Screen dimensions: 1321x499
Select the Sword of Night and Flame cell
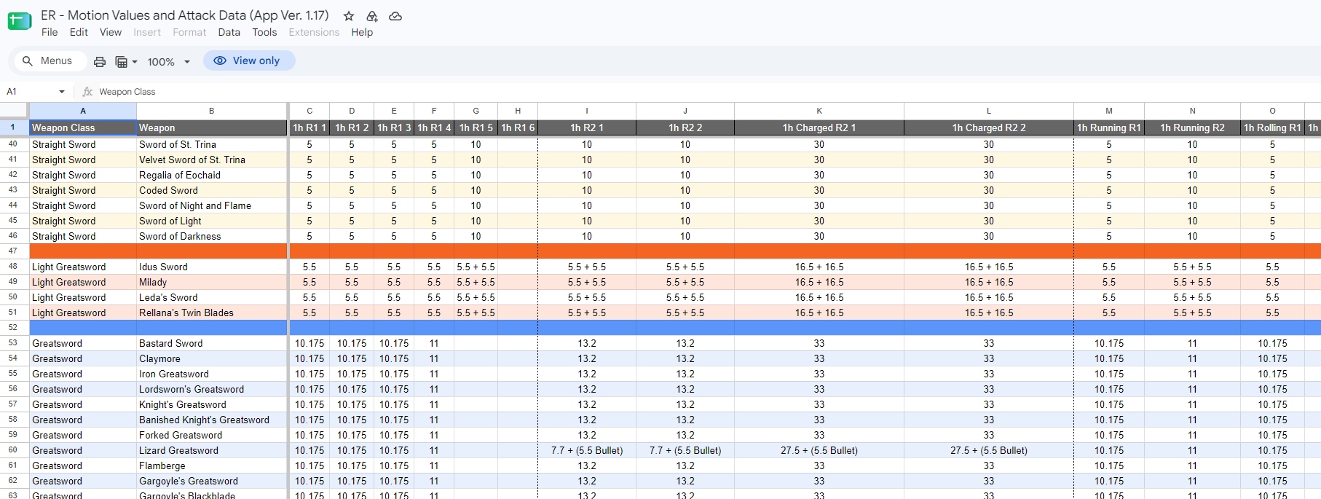[x=212, y=205]
